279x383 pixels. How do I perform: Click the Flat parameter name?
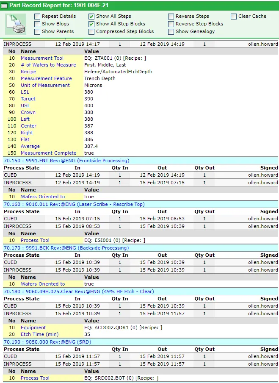point(25,139)
